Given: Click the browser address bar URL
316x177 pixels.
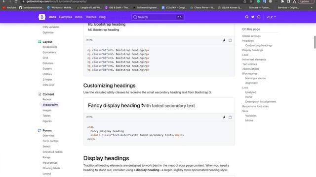Looking at the screenshot, I should 56,1.
